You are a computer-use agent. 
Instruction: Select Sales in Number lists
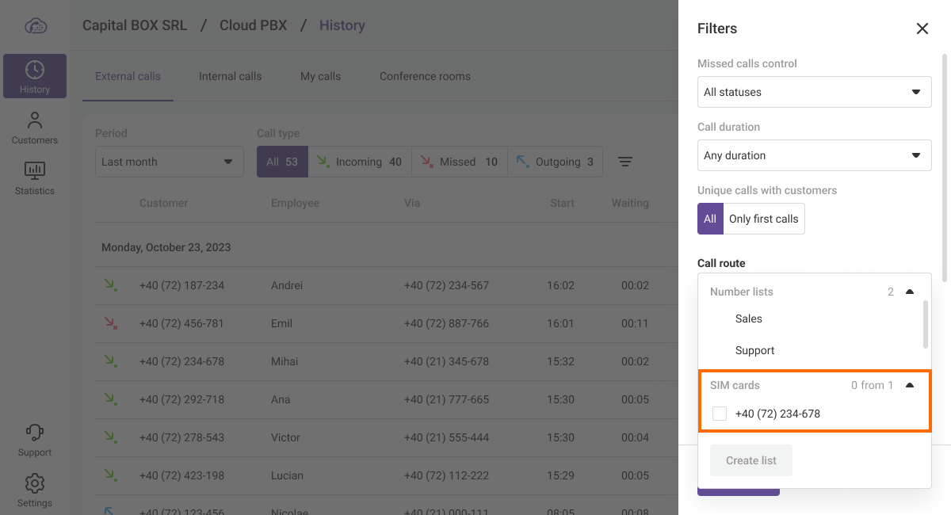pos(748,319)
